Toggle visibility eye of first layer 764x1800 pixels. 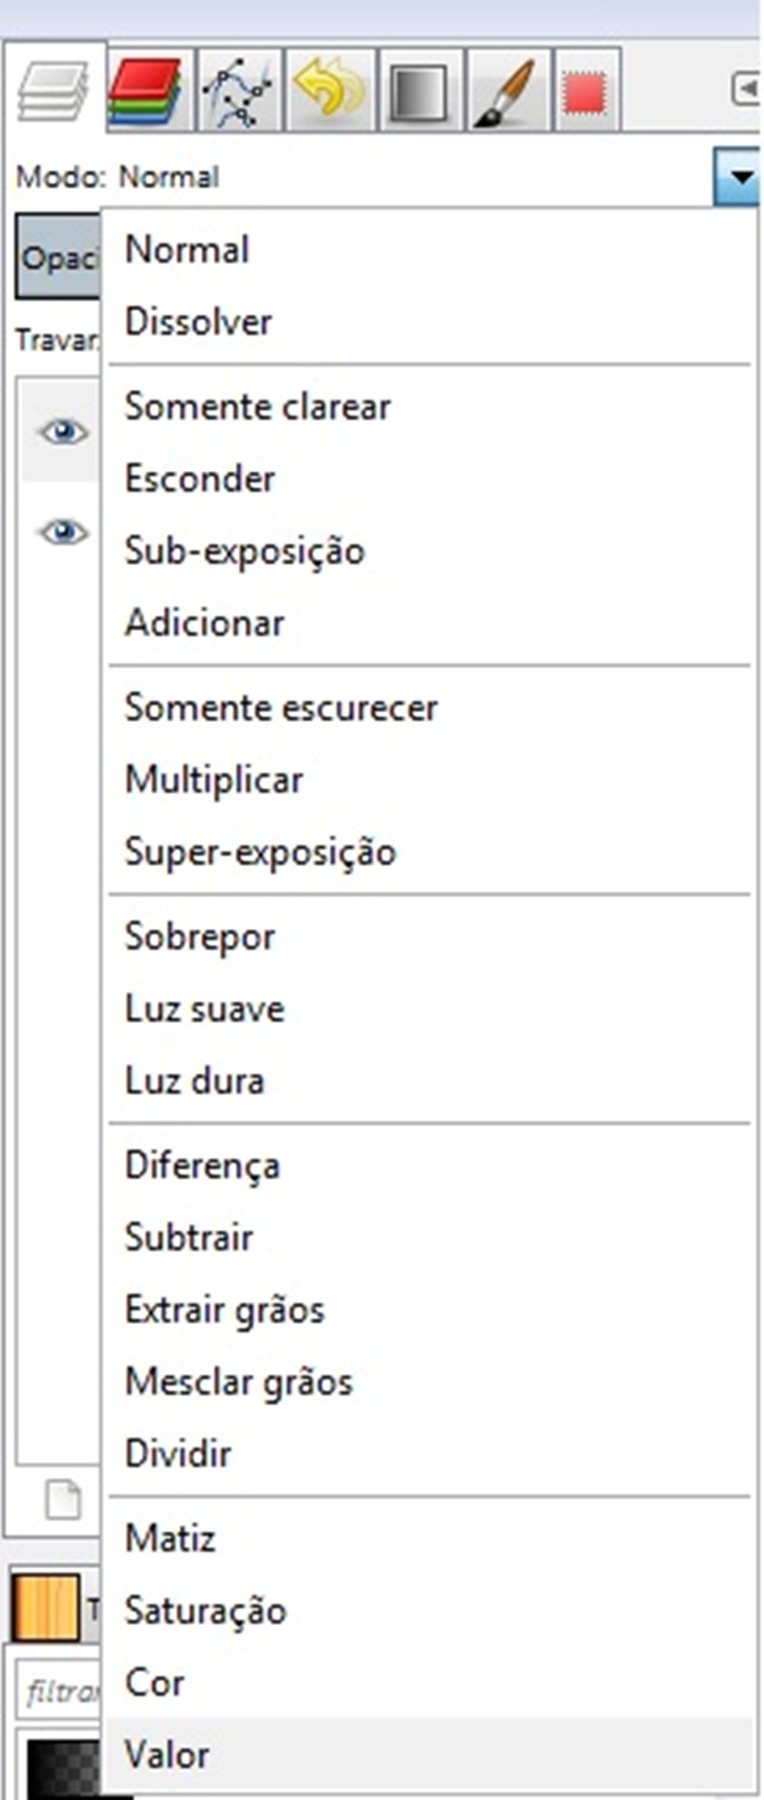click(x=64, y=431)
